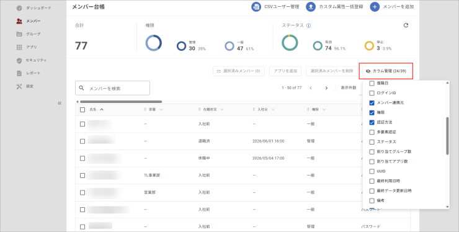Check the 最終データ更新日時 column option
459x232 pixels.
(x=372, y=191)
